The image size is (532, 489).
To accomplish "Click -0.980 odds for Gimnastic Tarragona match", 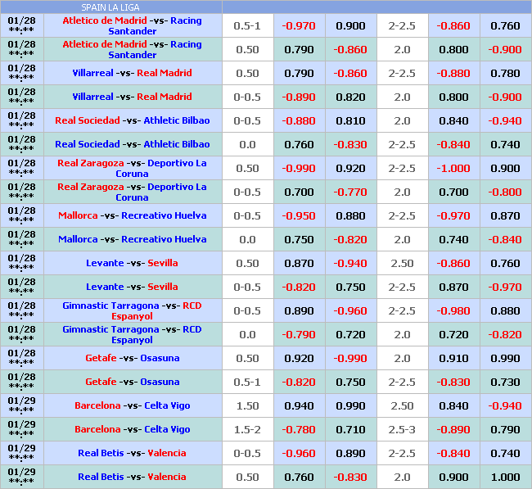I will pyautogui.click(x=453, y=310).
